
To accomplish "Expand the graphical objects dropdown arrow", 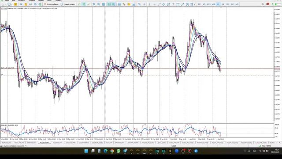I will [194, 4].
